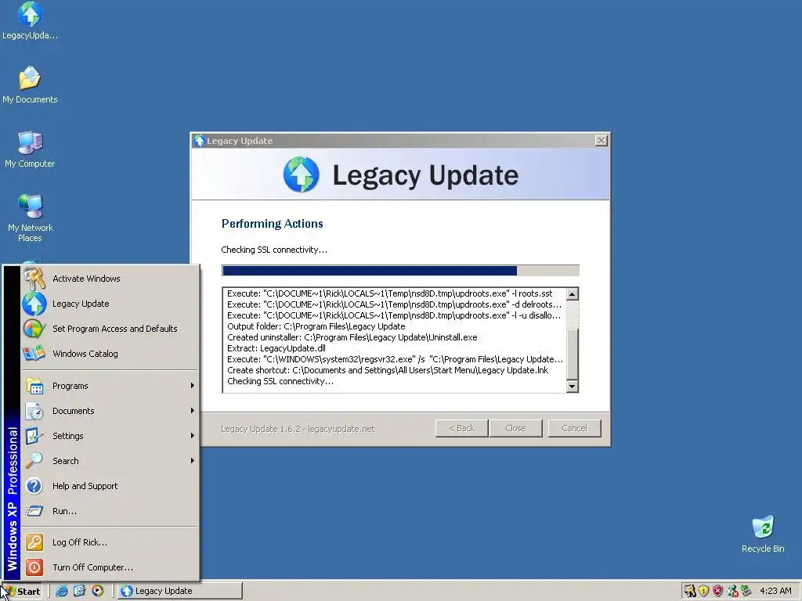Choose Run… from the Start menu
Image resolution: width=802 pixels, height=601 pixels.
coord(110,511)
